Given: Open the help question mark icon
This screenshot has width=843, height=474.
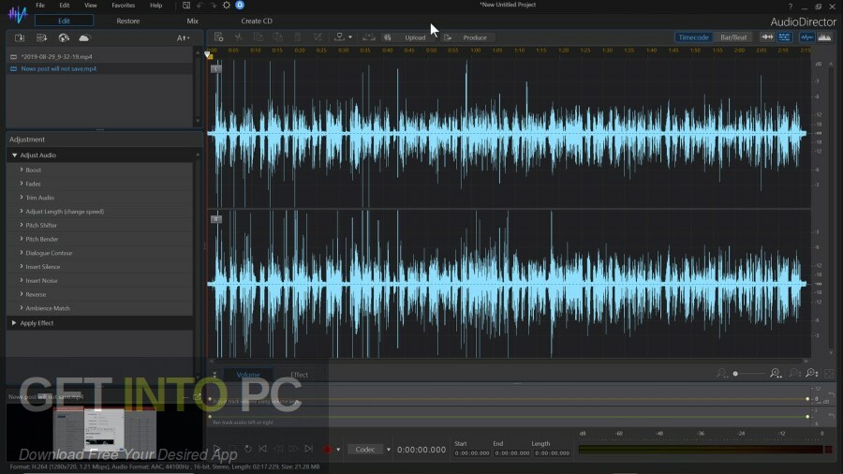Looking at the screenshot, I should (x=791, y=7).
